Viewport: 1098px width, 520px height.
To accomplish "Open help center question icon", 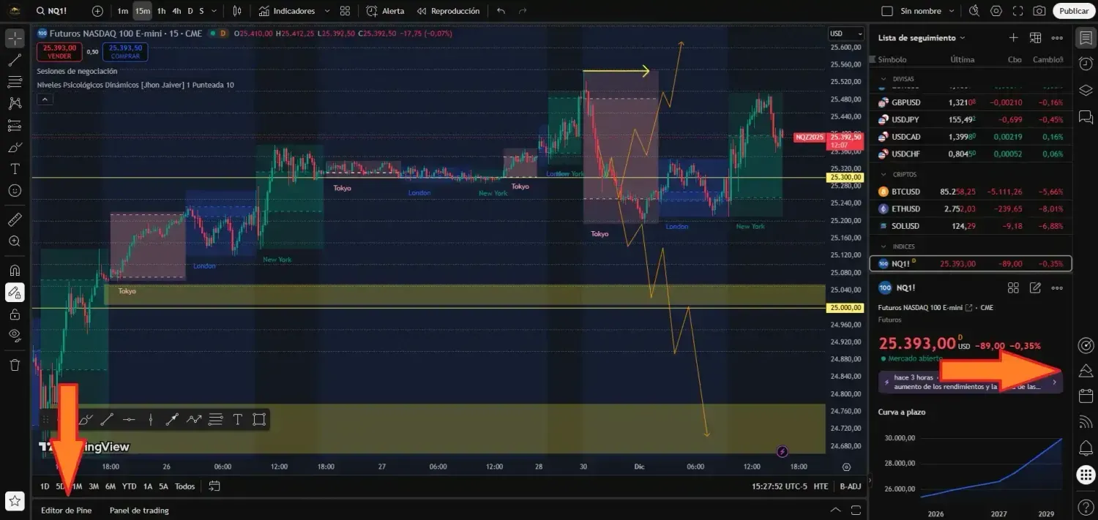I will [x=1086, y=506].
